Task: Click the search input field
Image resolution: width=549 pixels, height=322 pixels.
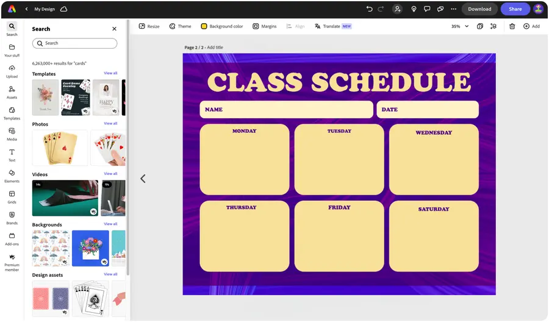Action: pos(74,43)
